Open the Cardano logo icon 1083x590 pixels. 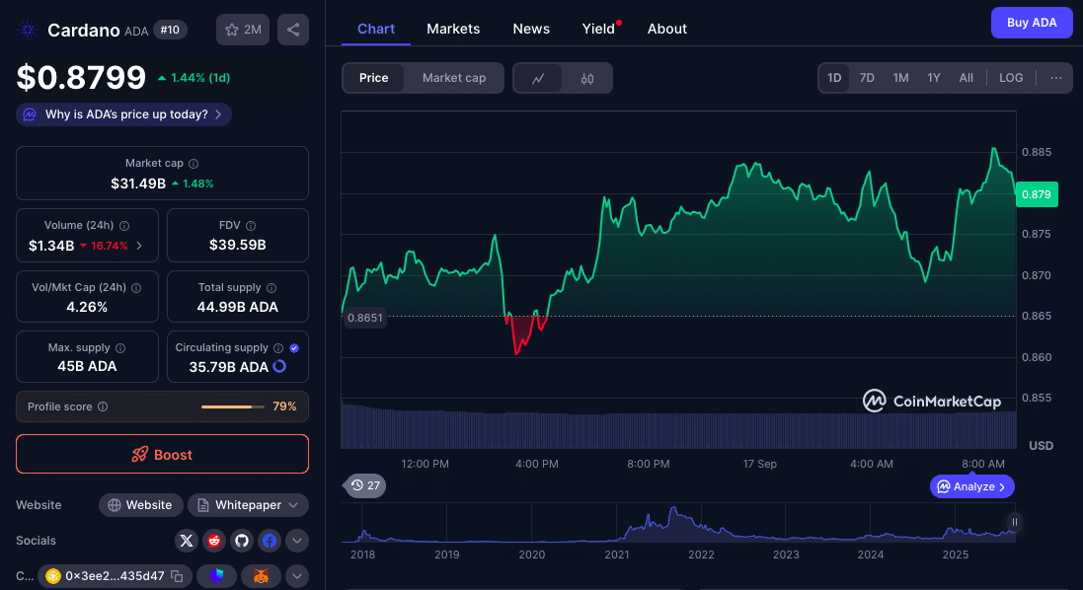(x=28, y=30)
